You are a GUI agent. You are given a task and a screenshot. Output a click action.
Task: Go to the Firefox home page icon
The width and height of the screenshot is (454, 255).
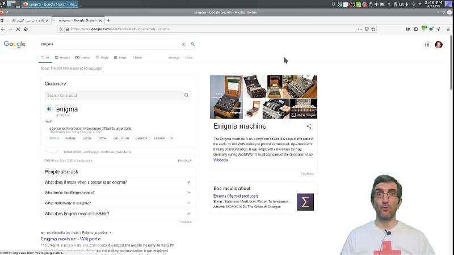[26, 29]
